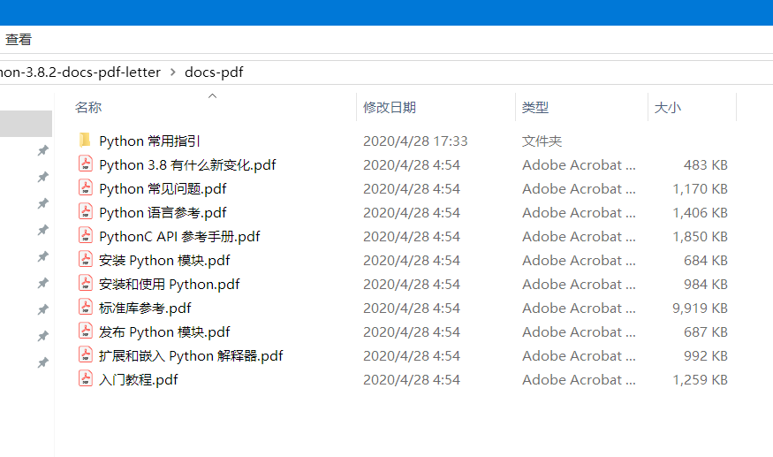Image resolution: width=773 pixels, height=457 pixels.
Task: Click PDF icon of Python 常见问题.pdf
Action: coord(86,188)
